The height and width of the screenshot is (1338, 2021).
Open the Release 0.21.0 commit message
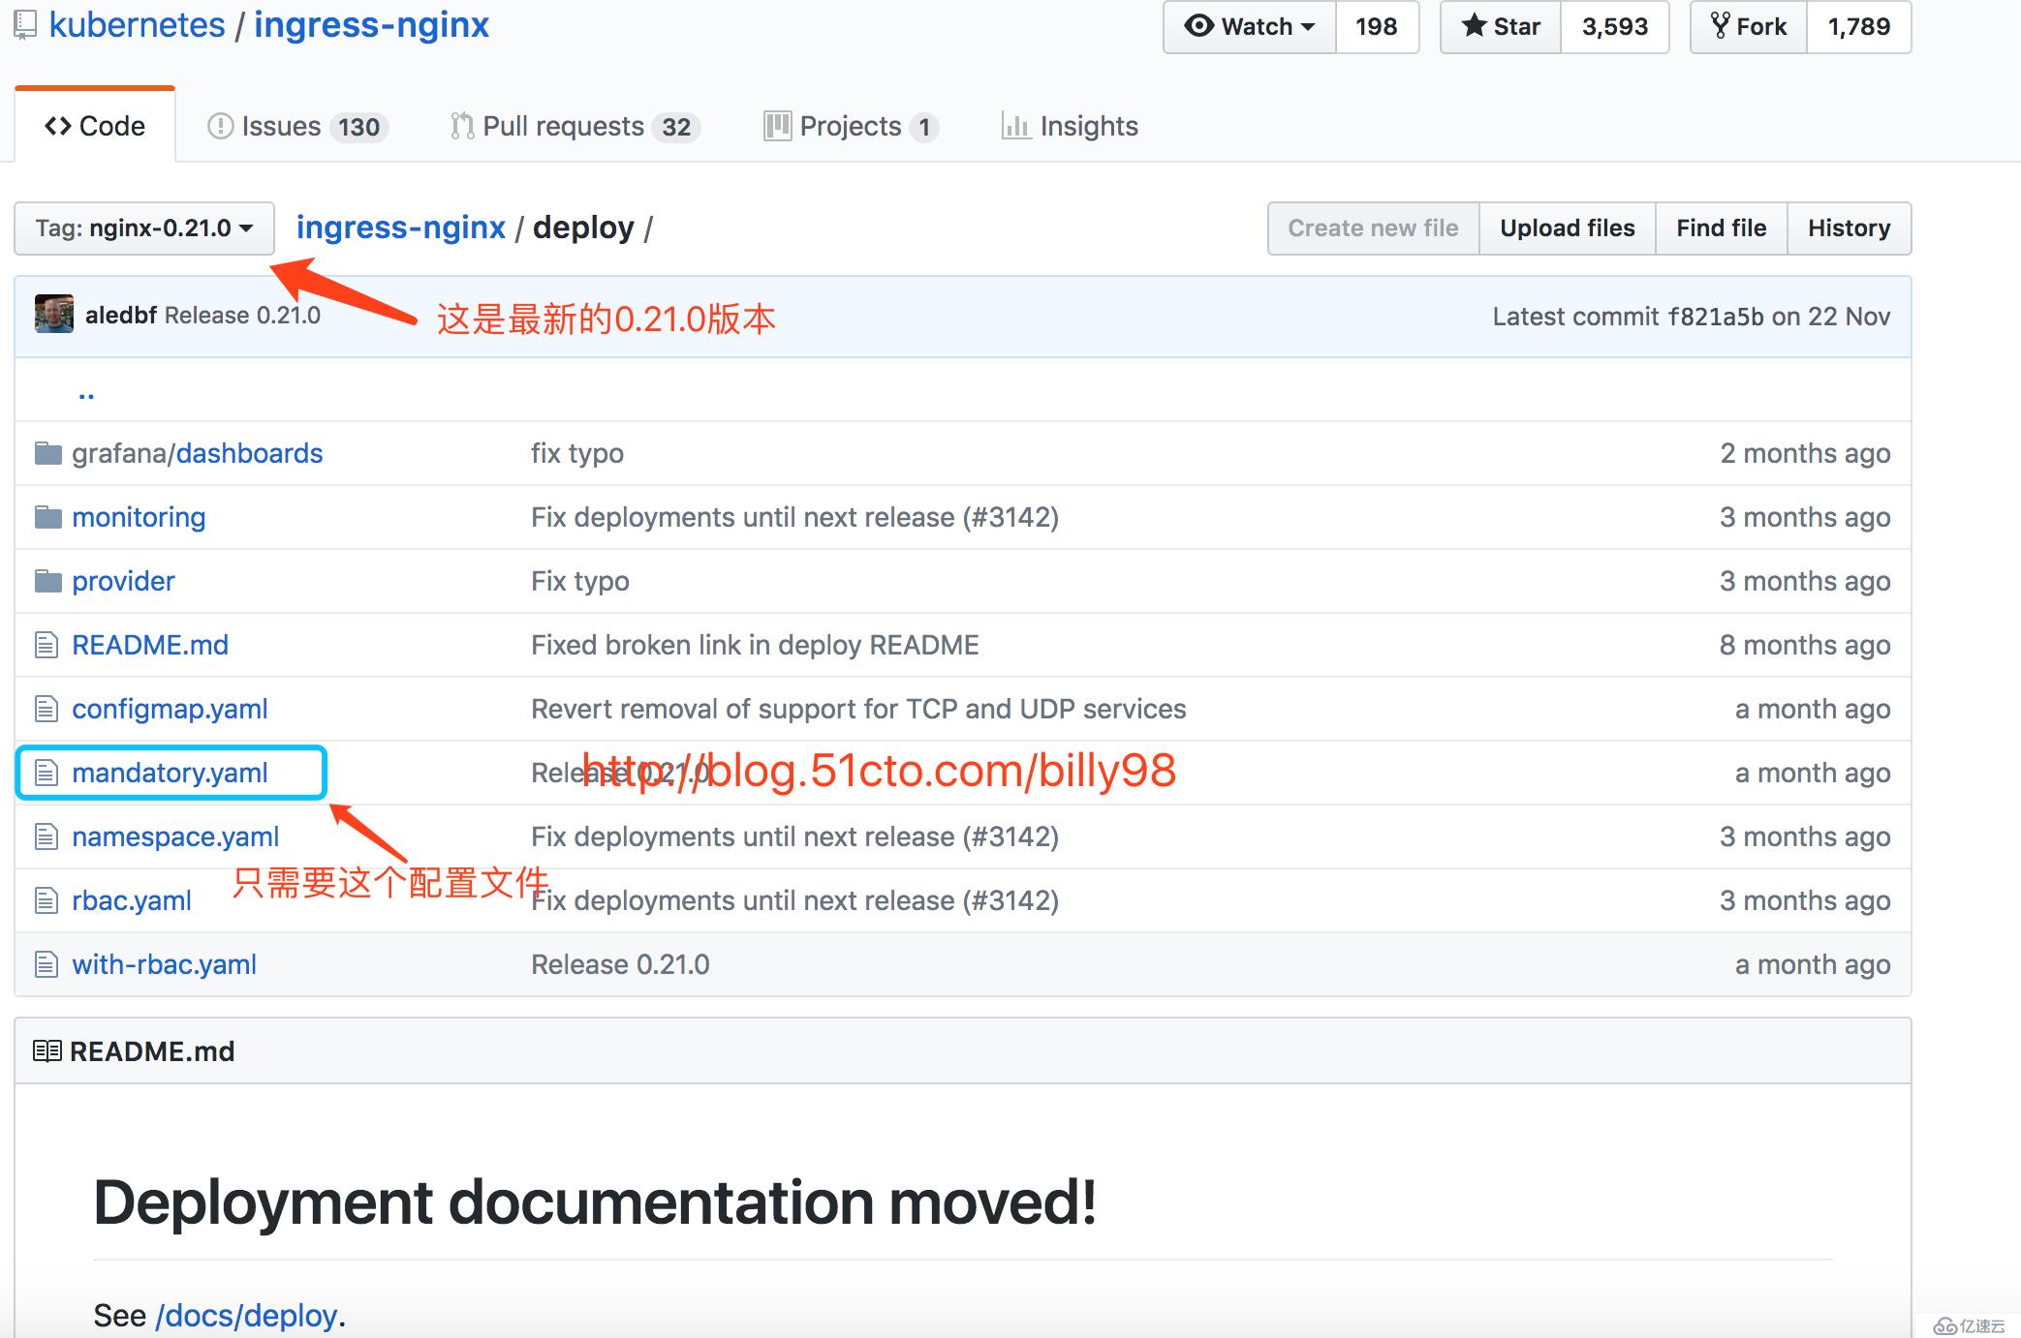242,316
